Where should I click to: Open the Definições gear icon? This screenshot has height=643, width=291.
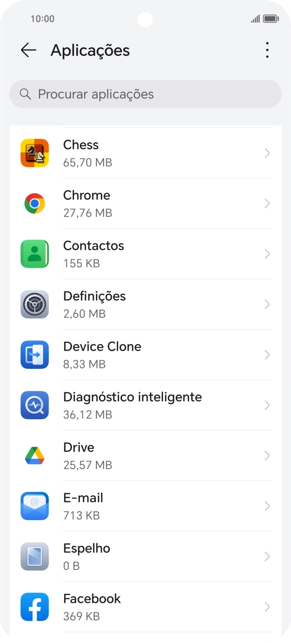(x=34, y=304)
